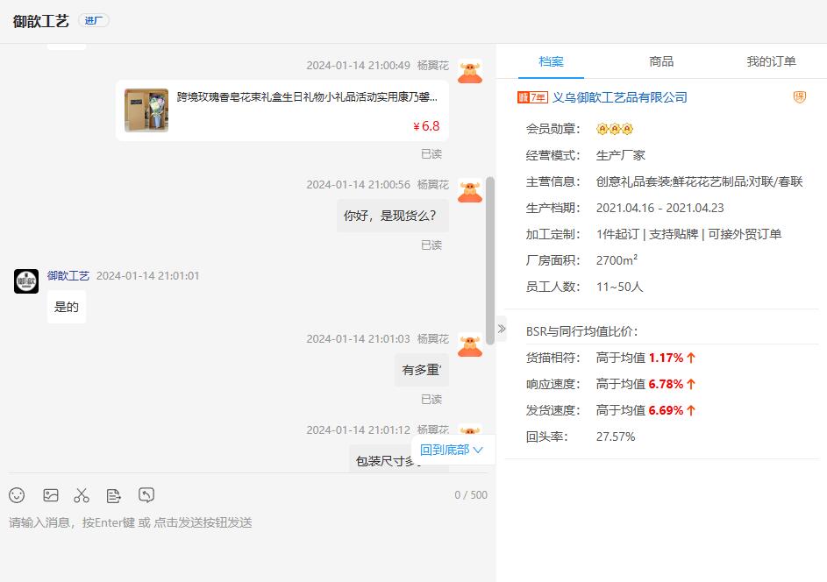Click the ¥6.8 product price

[x=426, y=126]
